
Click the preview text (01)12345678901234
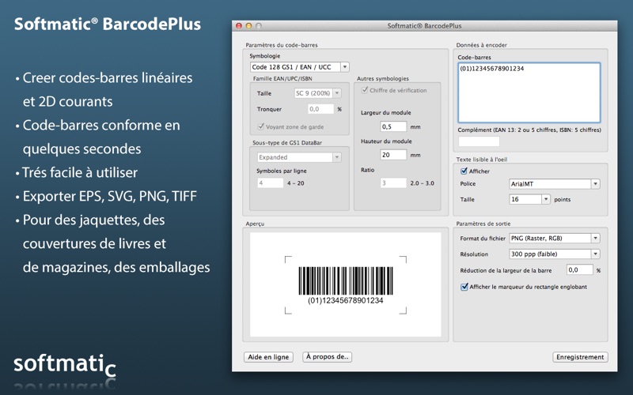[x=346, y=300]
